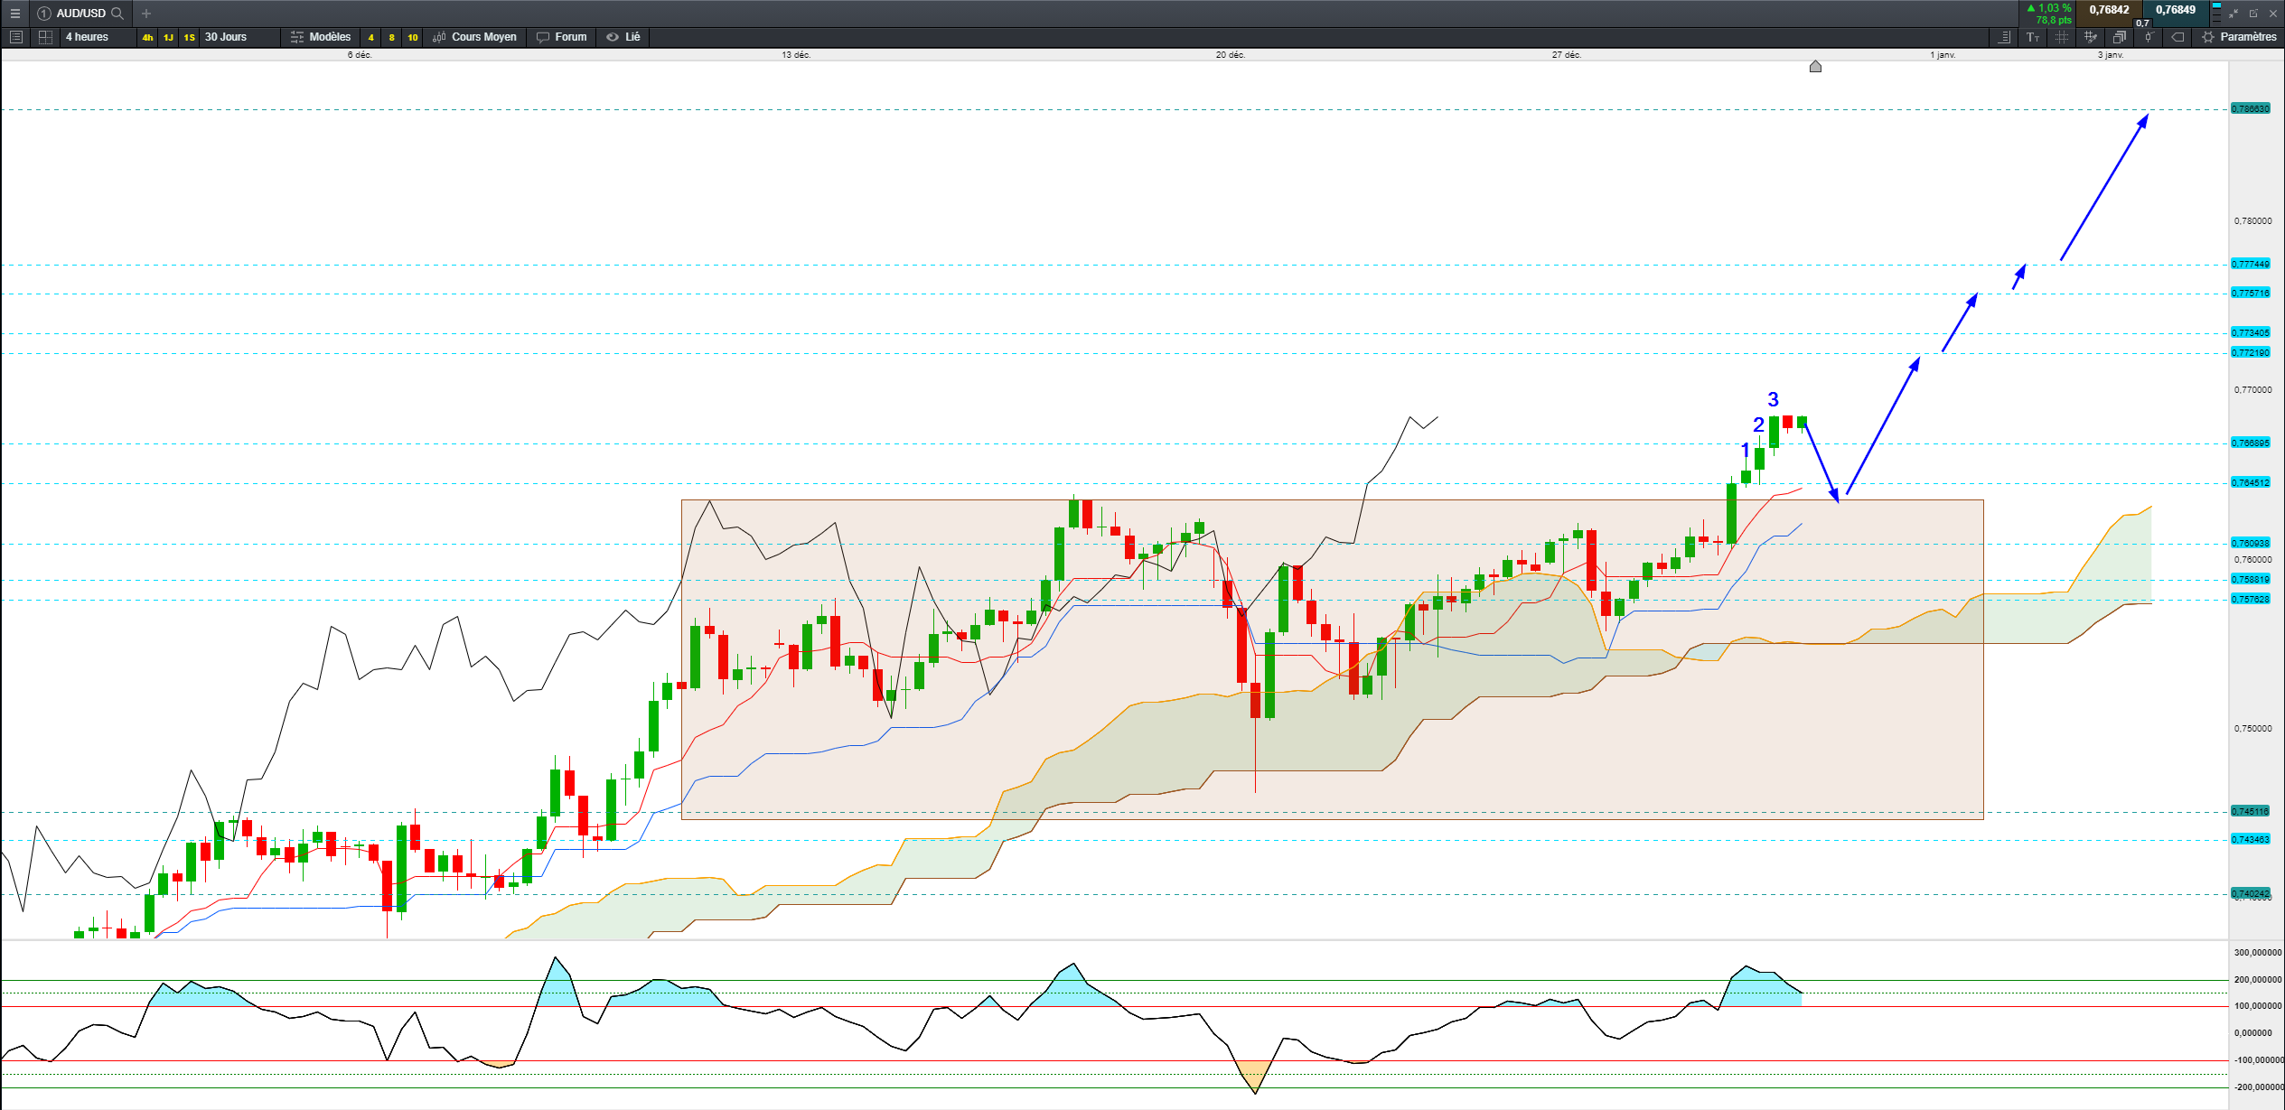The image size is (2285, 1110).
Task: Select the text annotation tool
Action: point(2033,37)
